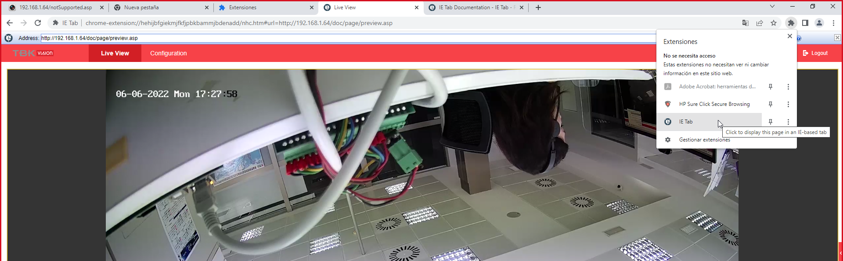Click the IE Tab Address input field
843x261 pixels.
coord(347,38)
